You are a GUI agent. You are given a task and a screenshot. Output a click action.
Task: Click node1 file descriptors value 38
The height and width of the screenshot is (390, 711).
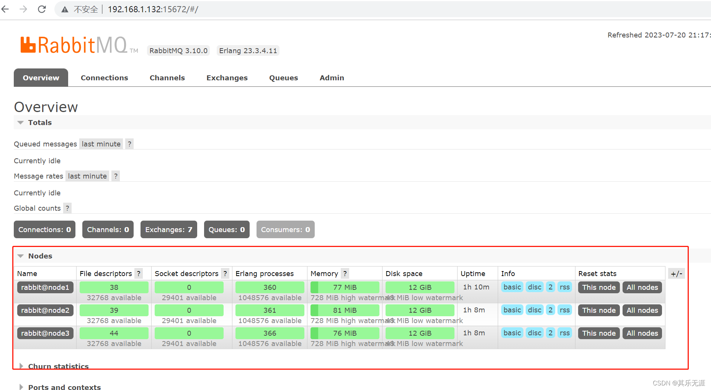pyautogui.click(x=114, y=287)
